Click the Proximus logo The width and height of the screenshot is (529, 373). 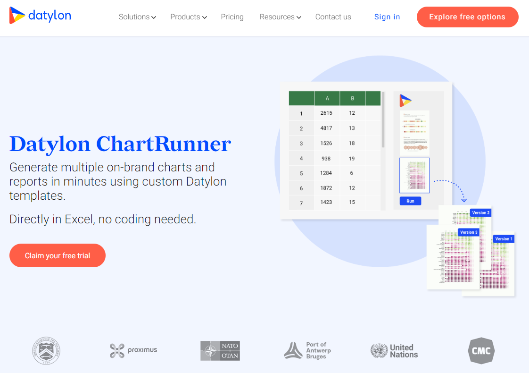133,350
